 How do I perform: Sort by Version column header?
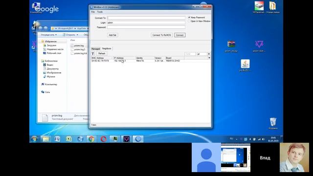pyautogui.click(x=160, y=58)
